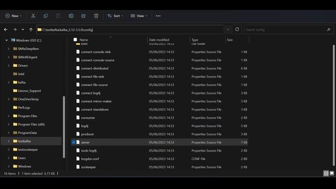This screenshot has height=189, width=336.
Task: Switch to large icons view in status bar
Action: (332, 173)
